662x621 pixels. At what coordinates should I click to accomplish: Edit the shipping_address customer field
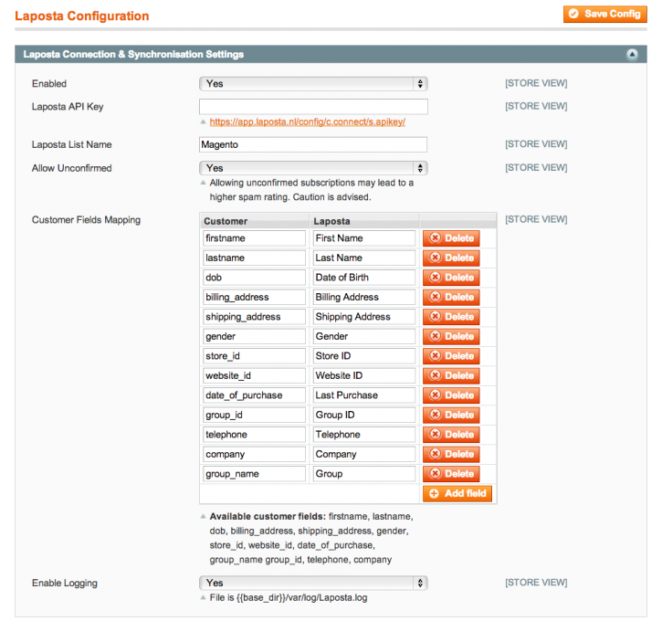[254, 317]
